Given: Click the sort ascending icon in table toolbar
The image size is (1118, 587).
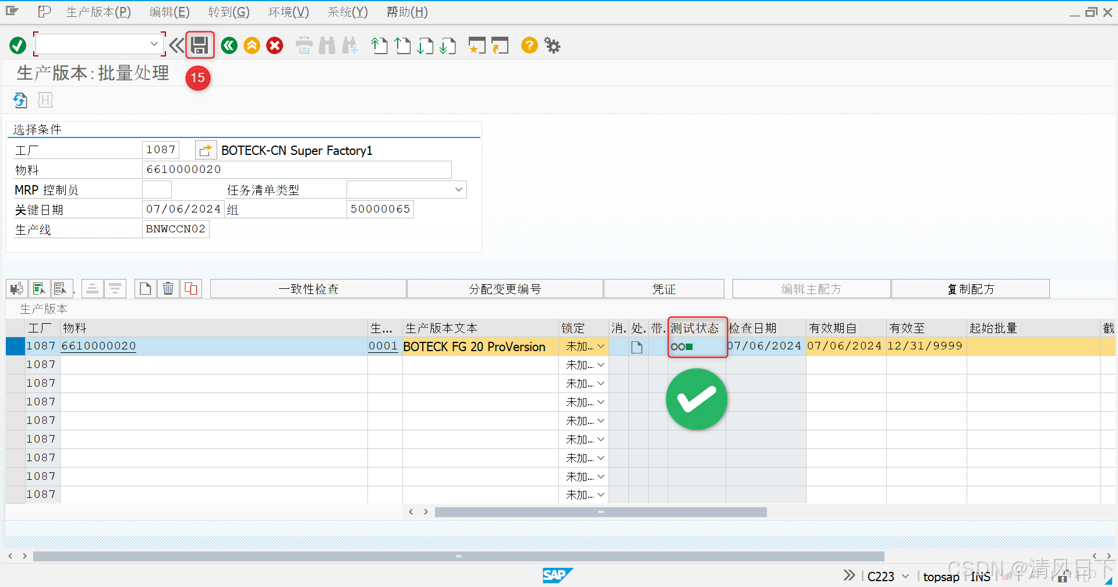Looking at the screenshot, I should point(93,289).
